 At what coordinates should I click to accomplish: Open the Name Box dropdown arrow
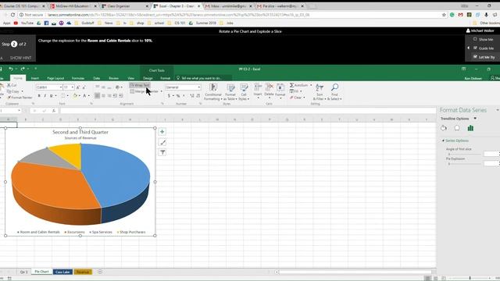click(x=19, y=111)
